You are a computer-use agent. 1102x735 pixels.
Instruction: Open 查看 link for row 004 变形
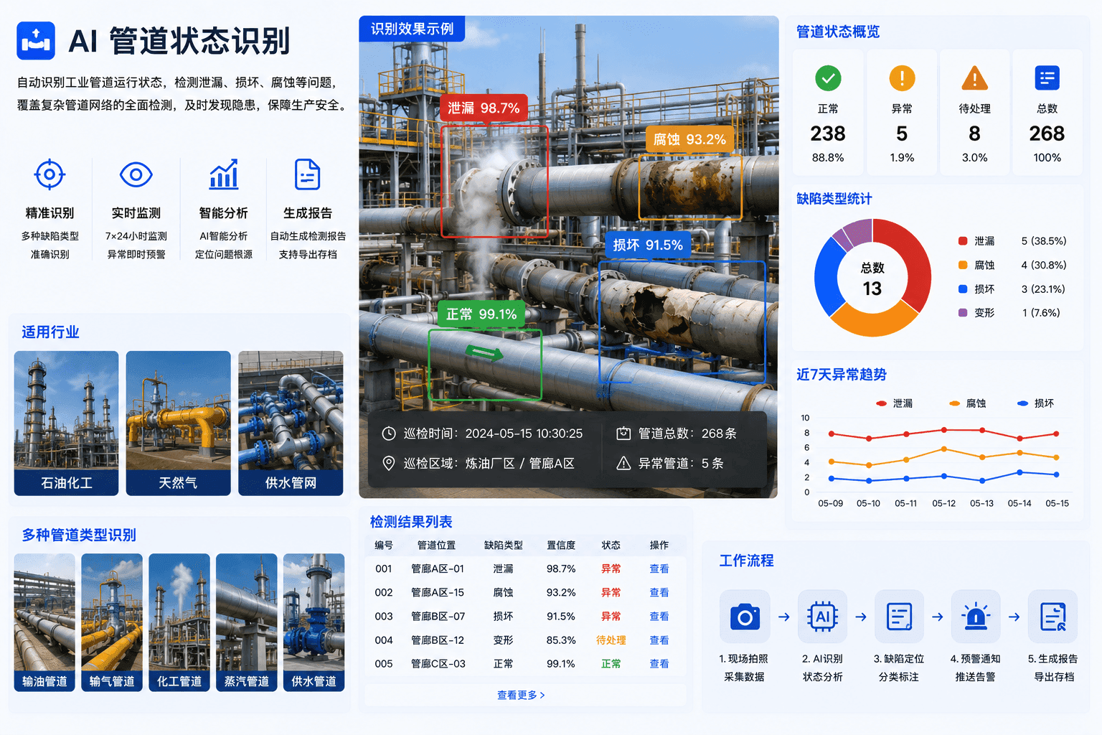pyautogui.click(x=659, y=640)
